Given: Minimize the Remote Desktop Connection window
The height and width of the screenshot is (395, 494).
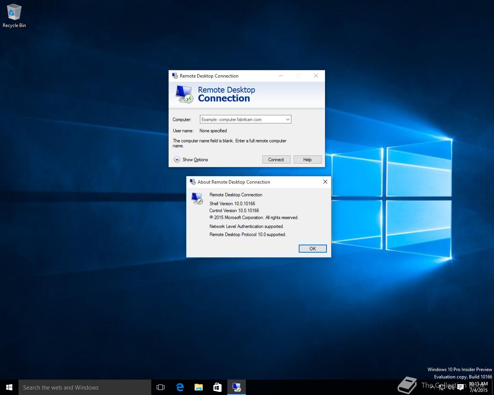Looking at the screenshot, I should click(x=281, y=76).
